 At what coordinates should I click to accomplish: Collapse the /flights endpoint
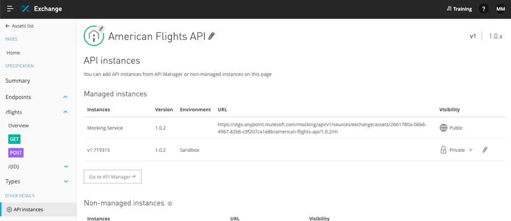[65, 112]
